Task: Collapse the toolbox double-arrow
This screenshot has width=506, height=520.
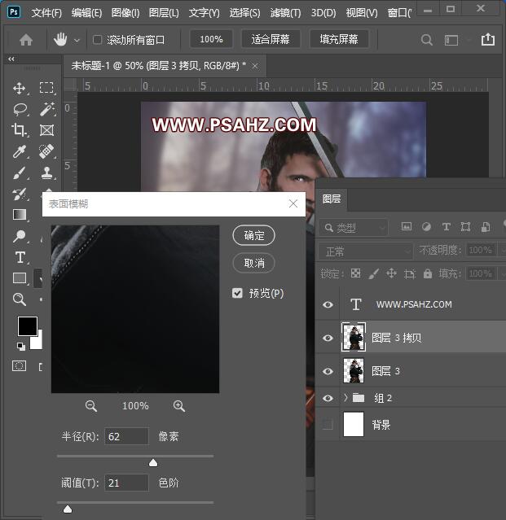Action: click(x=11, y=59)
